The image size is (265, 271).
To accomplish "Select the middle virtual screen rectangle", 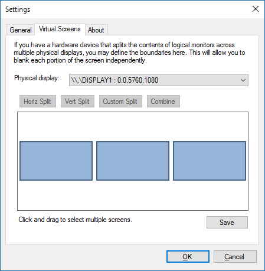I will pyautogui.click(x=133, y=161).
